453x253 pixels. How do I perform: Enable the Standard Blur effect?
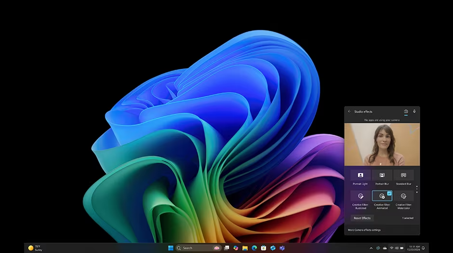(403, 175)
